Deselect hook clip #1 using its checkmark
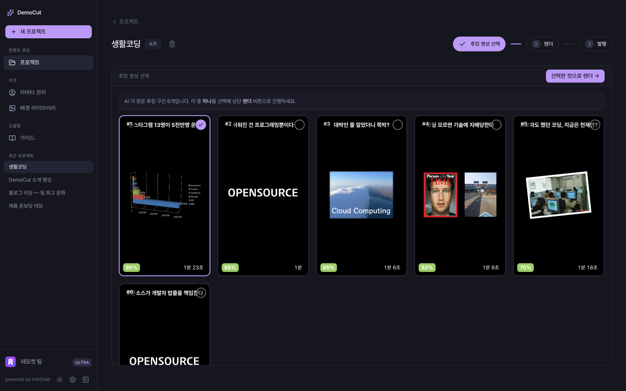Viewport: 626px width, 391px height. click(201, 125)
